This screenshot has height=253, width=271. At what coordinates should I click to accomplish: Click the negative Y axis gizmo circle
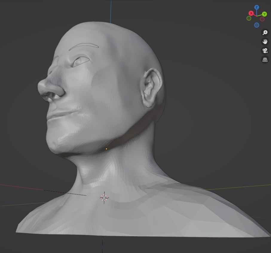249,18
